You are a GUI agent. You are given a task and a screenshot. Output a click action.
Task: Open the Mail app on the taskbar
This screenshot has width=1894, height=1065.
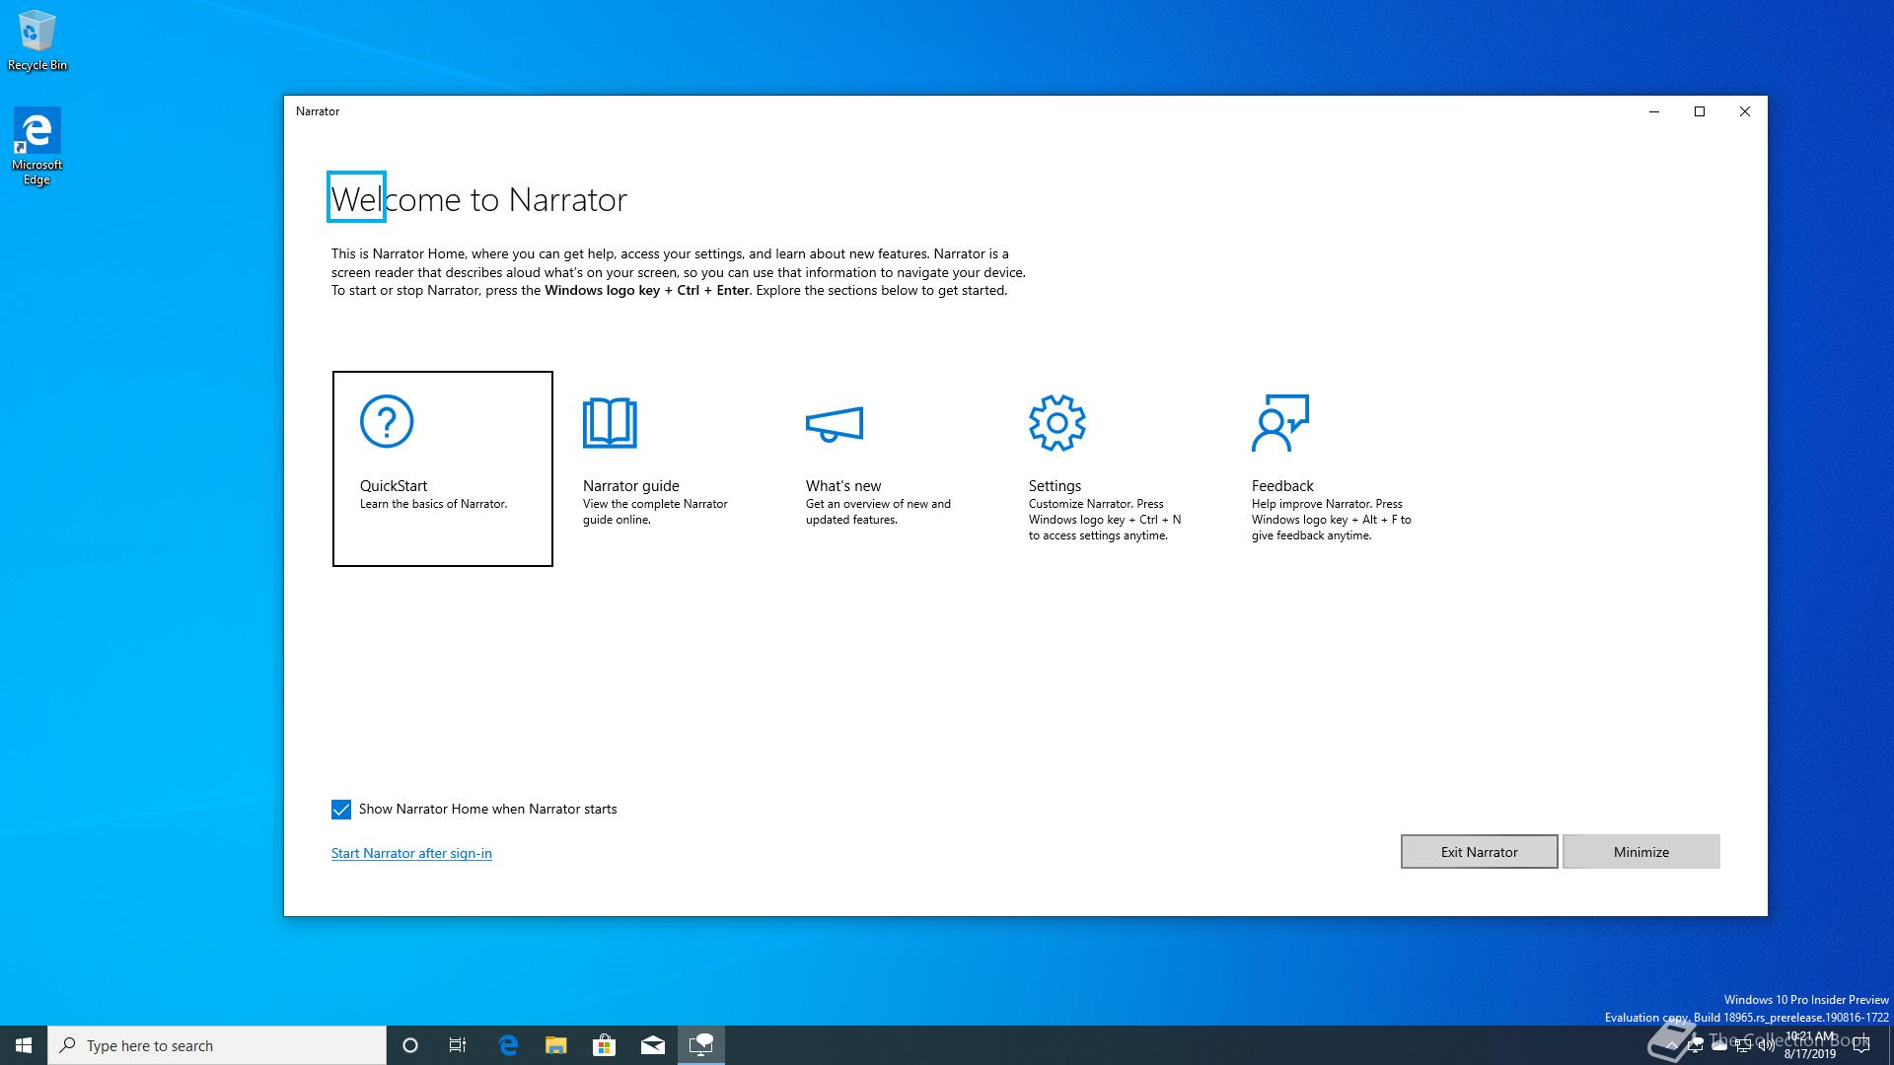click(652, 1045)
